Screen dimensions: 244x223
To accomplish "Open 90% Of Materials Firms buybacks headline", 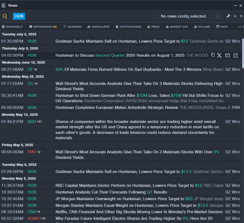I will (128, 69).
